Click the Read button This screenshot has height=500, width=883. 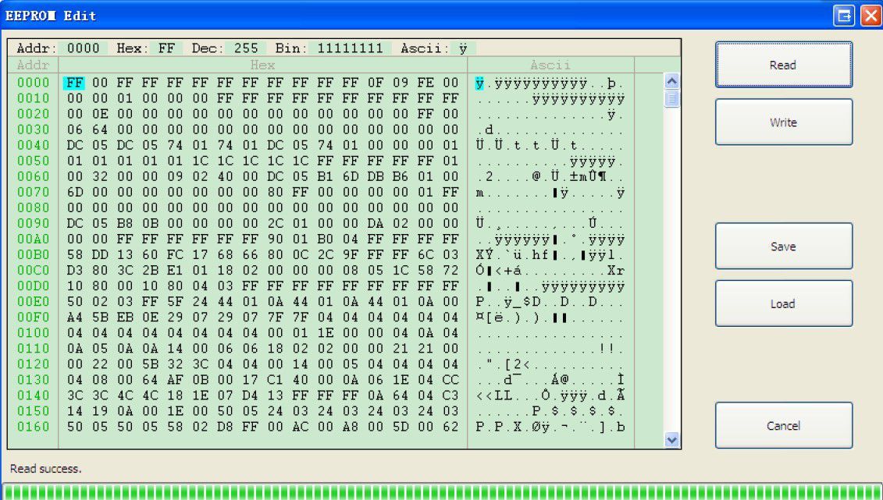[x=783, y=65]
